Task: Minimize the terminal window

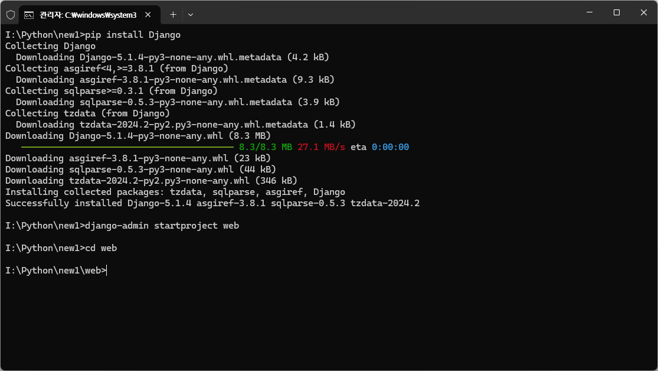Action: pos(589,12)
